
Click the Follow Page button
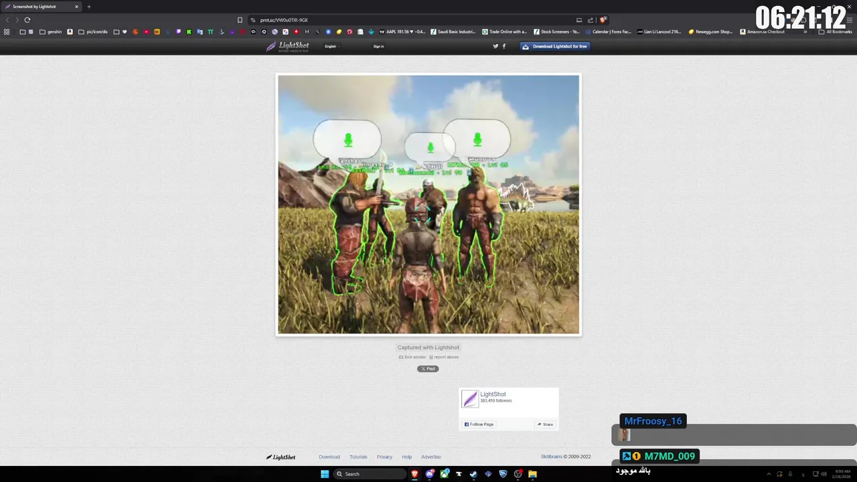tap(479, 424)
